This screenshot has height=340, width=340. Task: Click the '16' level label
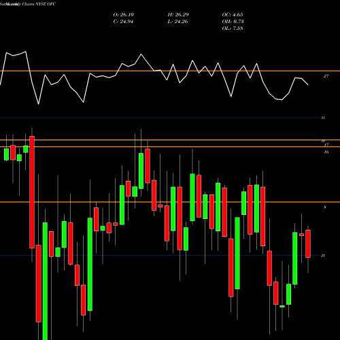coord(326,152)
